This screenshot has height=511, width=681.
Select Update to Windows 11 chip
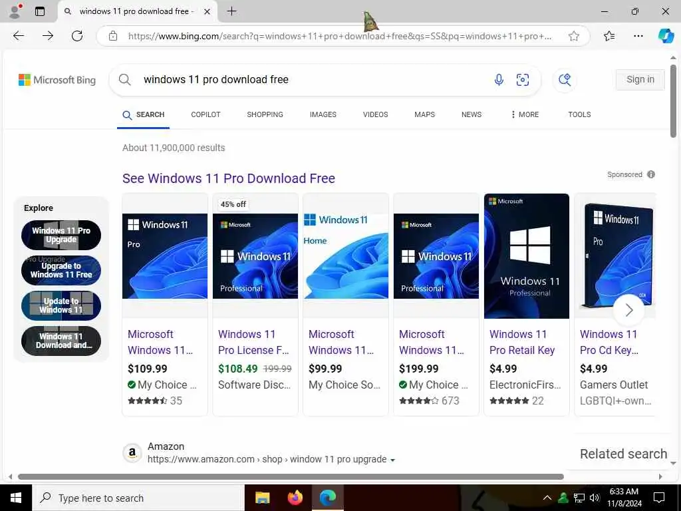(x=61, y=305)
